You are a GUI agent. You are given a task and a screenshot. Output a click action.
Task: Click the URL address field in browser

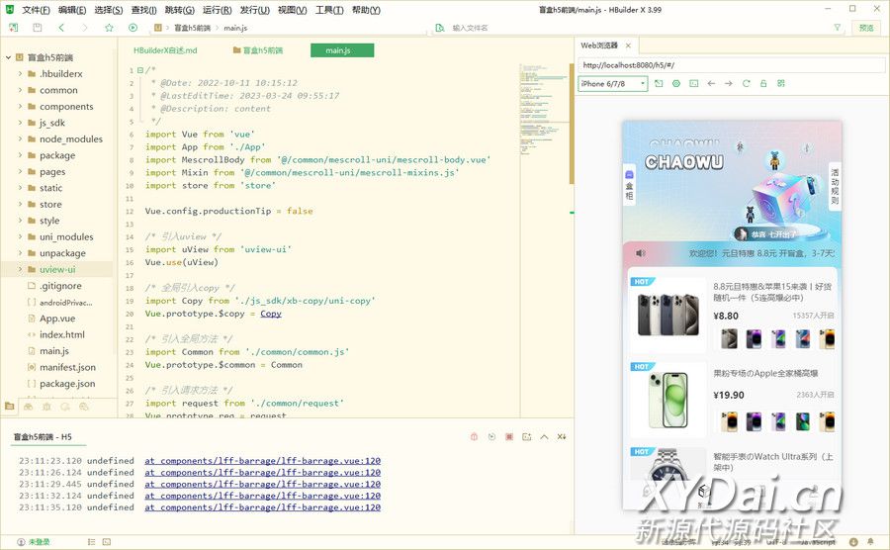click(732, 64)
